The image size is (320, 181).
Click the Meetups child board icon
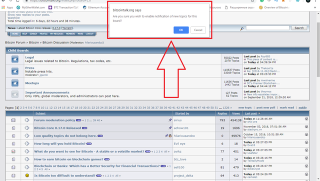point(15,83)
